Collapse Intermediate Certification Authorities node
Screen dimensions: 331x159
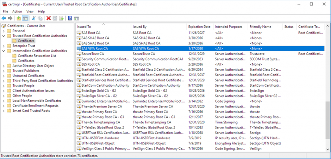point(4,51)
